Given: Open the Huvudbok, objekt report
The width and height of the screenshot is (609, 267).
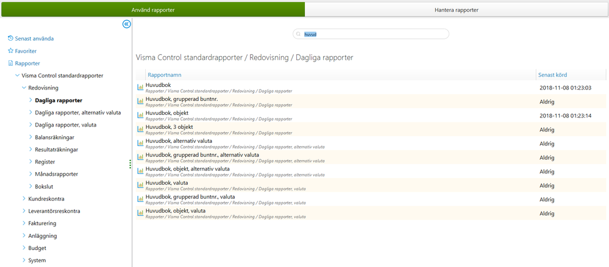Looking at the screenshot, I should pyautogui.click(x=167, y=113).
